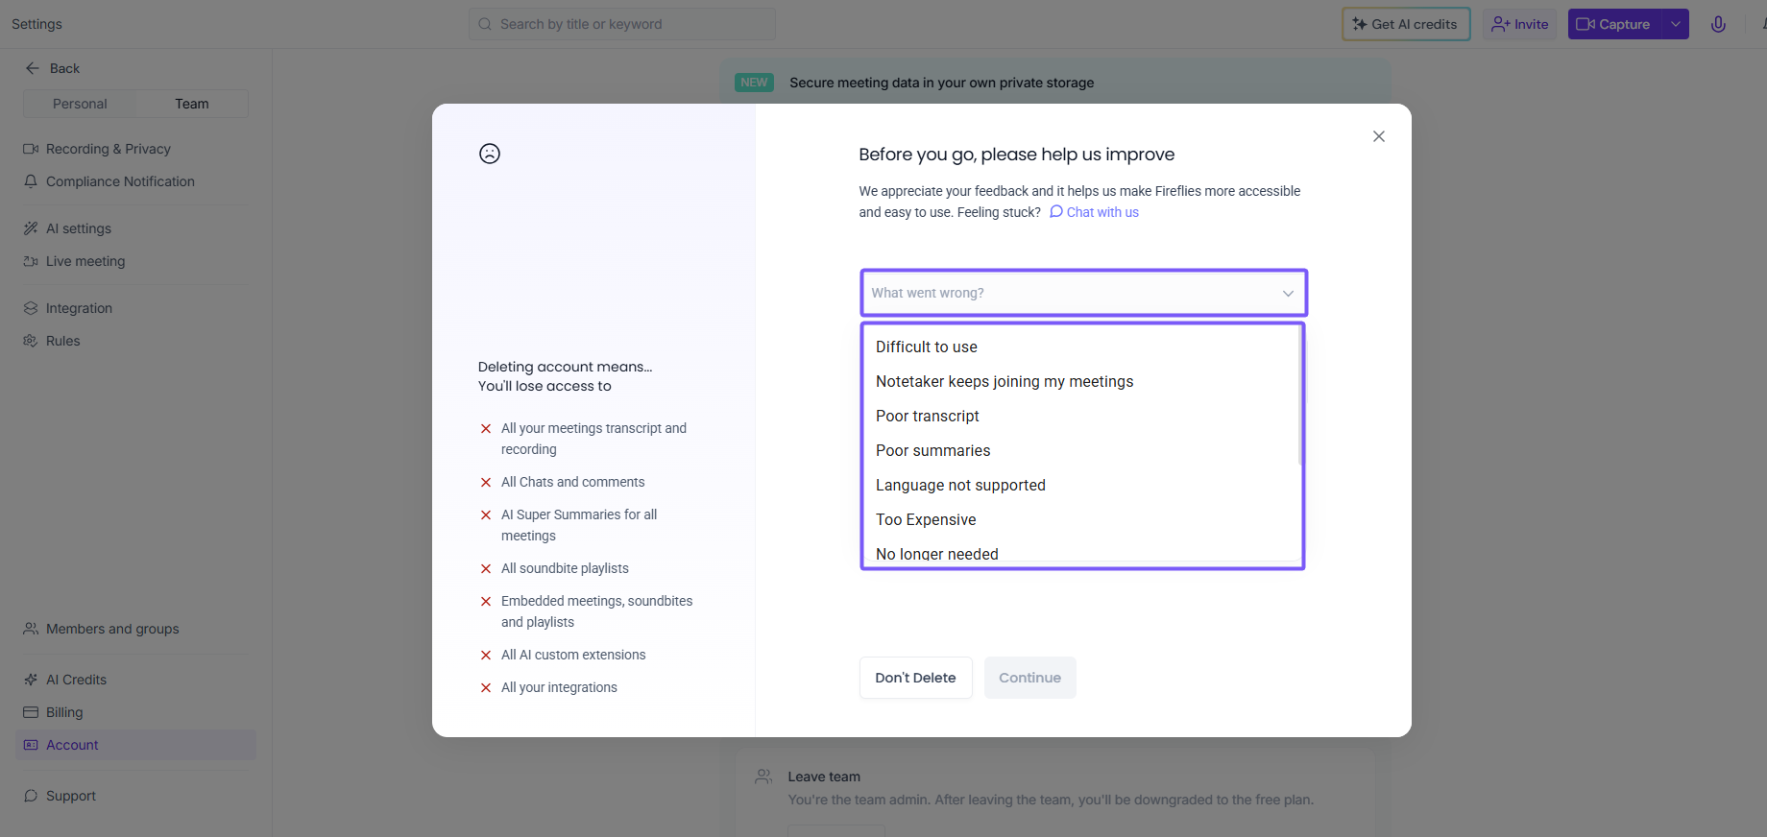The image size is (1767, 837).
Task: Open the Billing page
Action: (64, 712)
